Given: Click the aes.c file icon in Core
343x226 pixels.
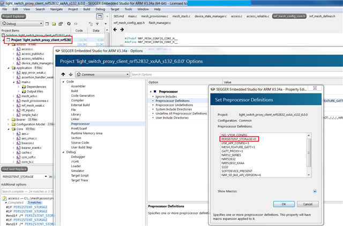Looking at the screenshot, I should (x=19, y=134).
